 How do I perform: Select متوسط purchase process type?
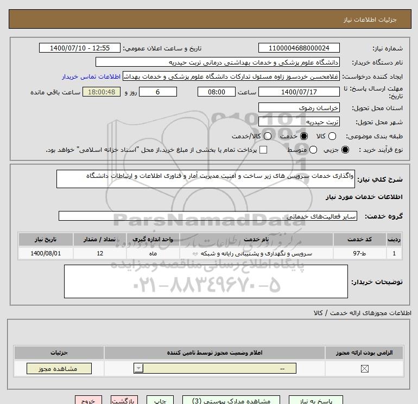(x=313, y=150)
